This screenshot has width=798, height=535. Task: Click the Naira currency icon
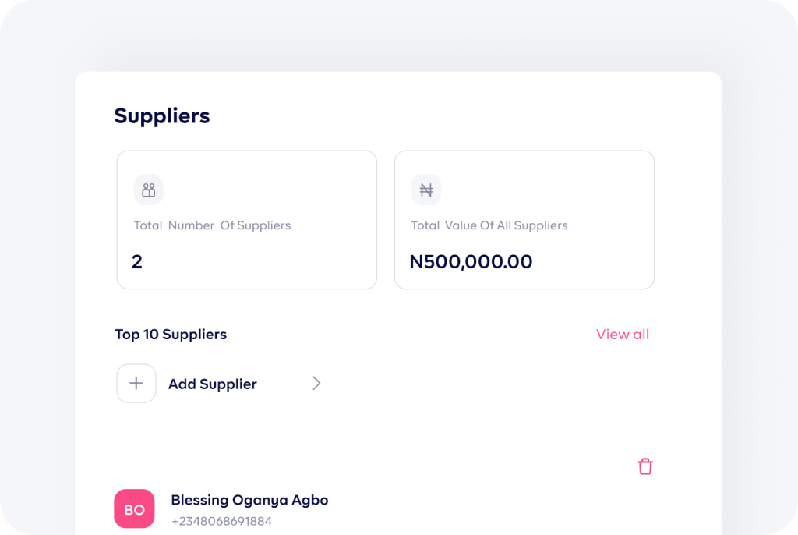pos(426,190)
